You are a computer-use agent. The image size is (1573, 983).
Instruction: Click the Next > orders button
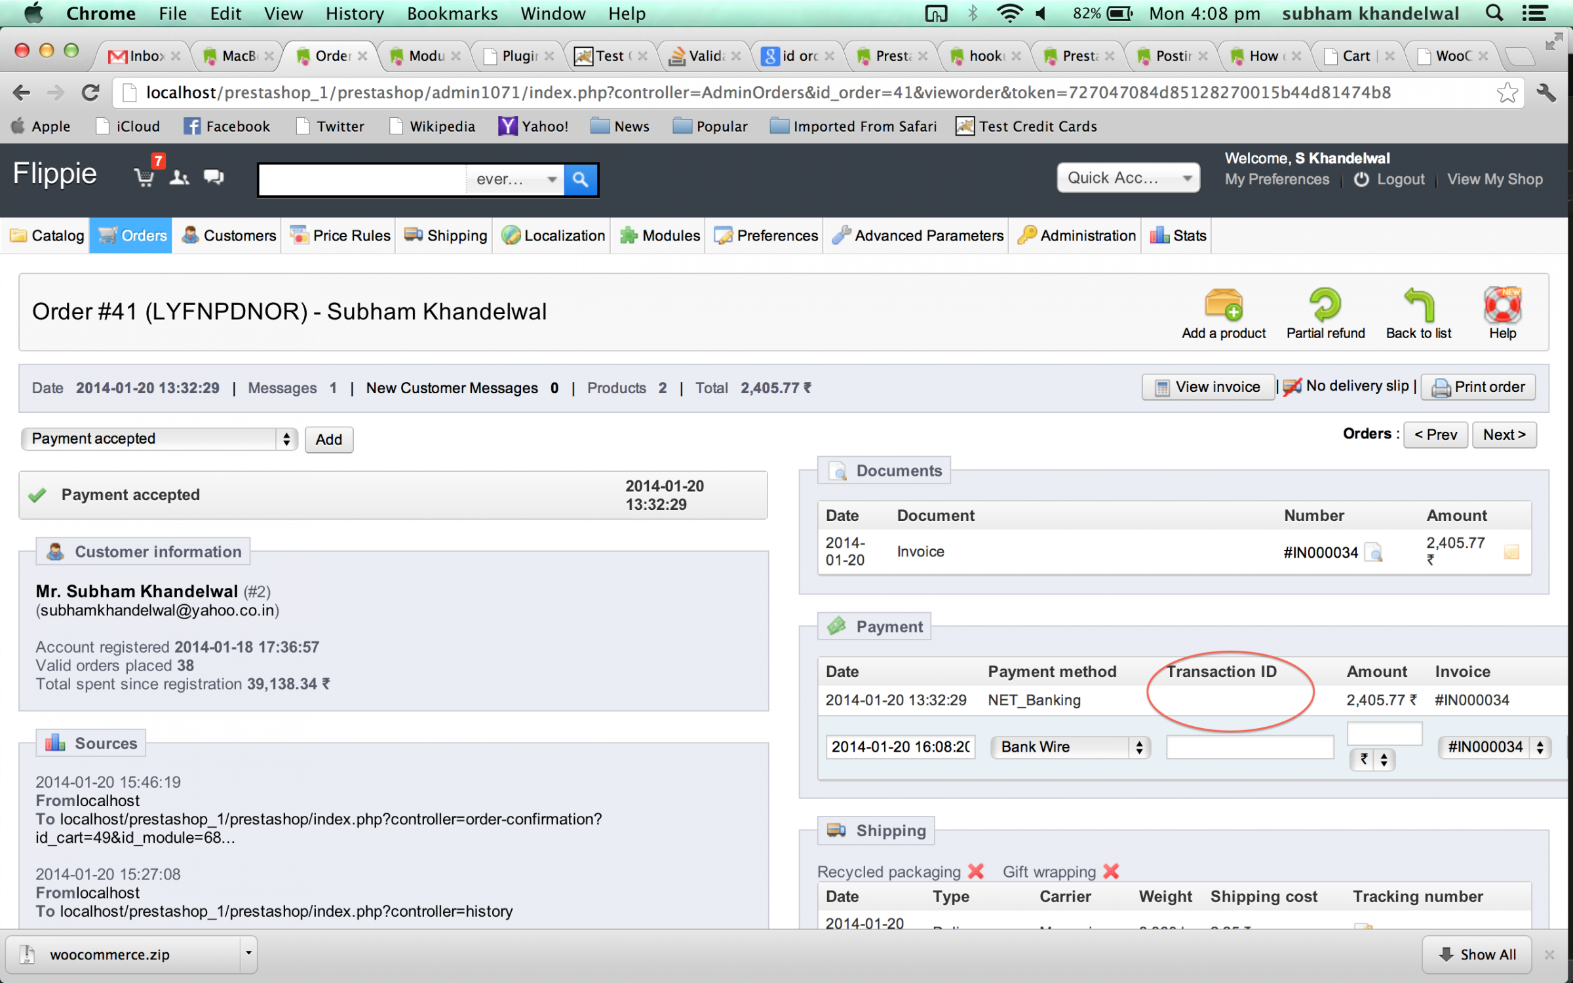tap(1504, 434)
